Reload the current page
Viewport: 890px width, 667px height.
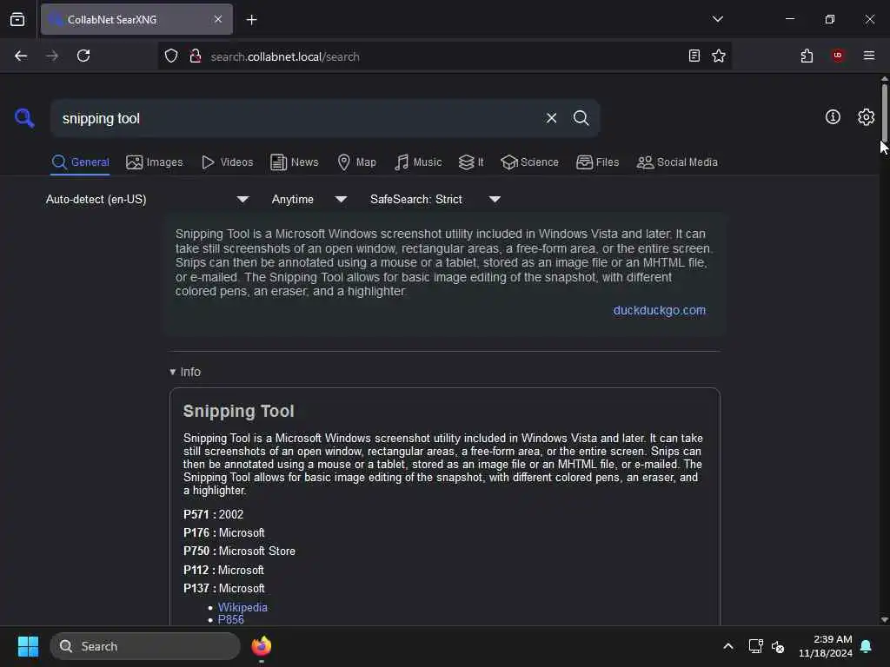click(x=83, y=56)
